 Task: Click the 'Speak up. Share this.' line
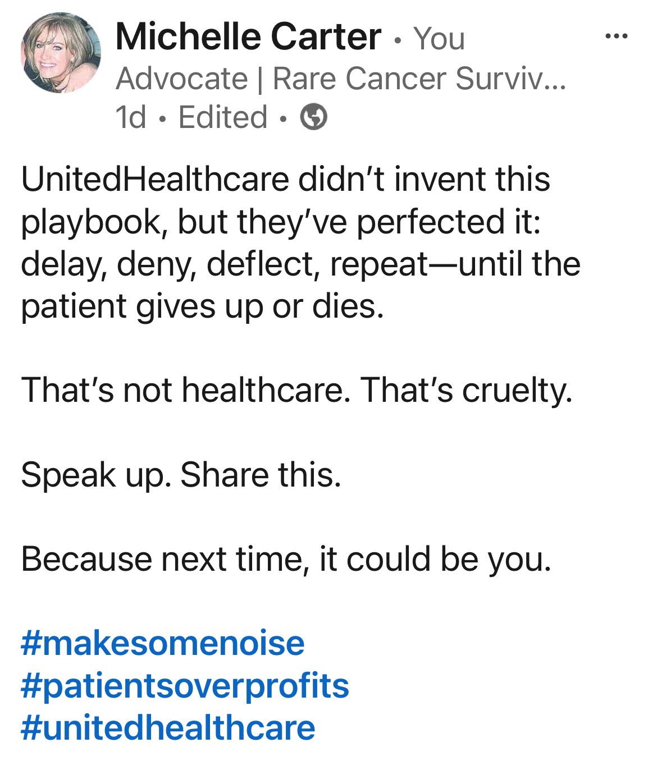tap(181, 475)
